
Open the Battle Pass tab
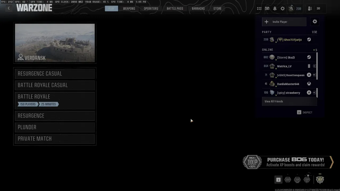point(175,8)
